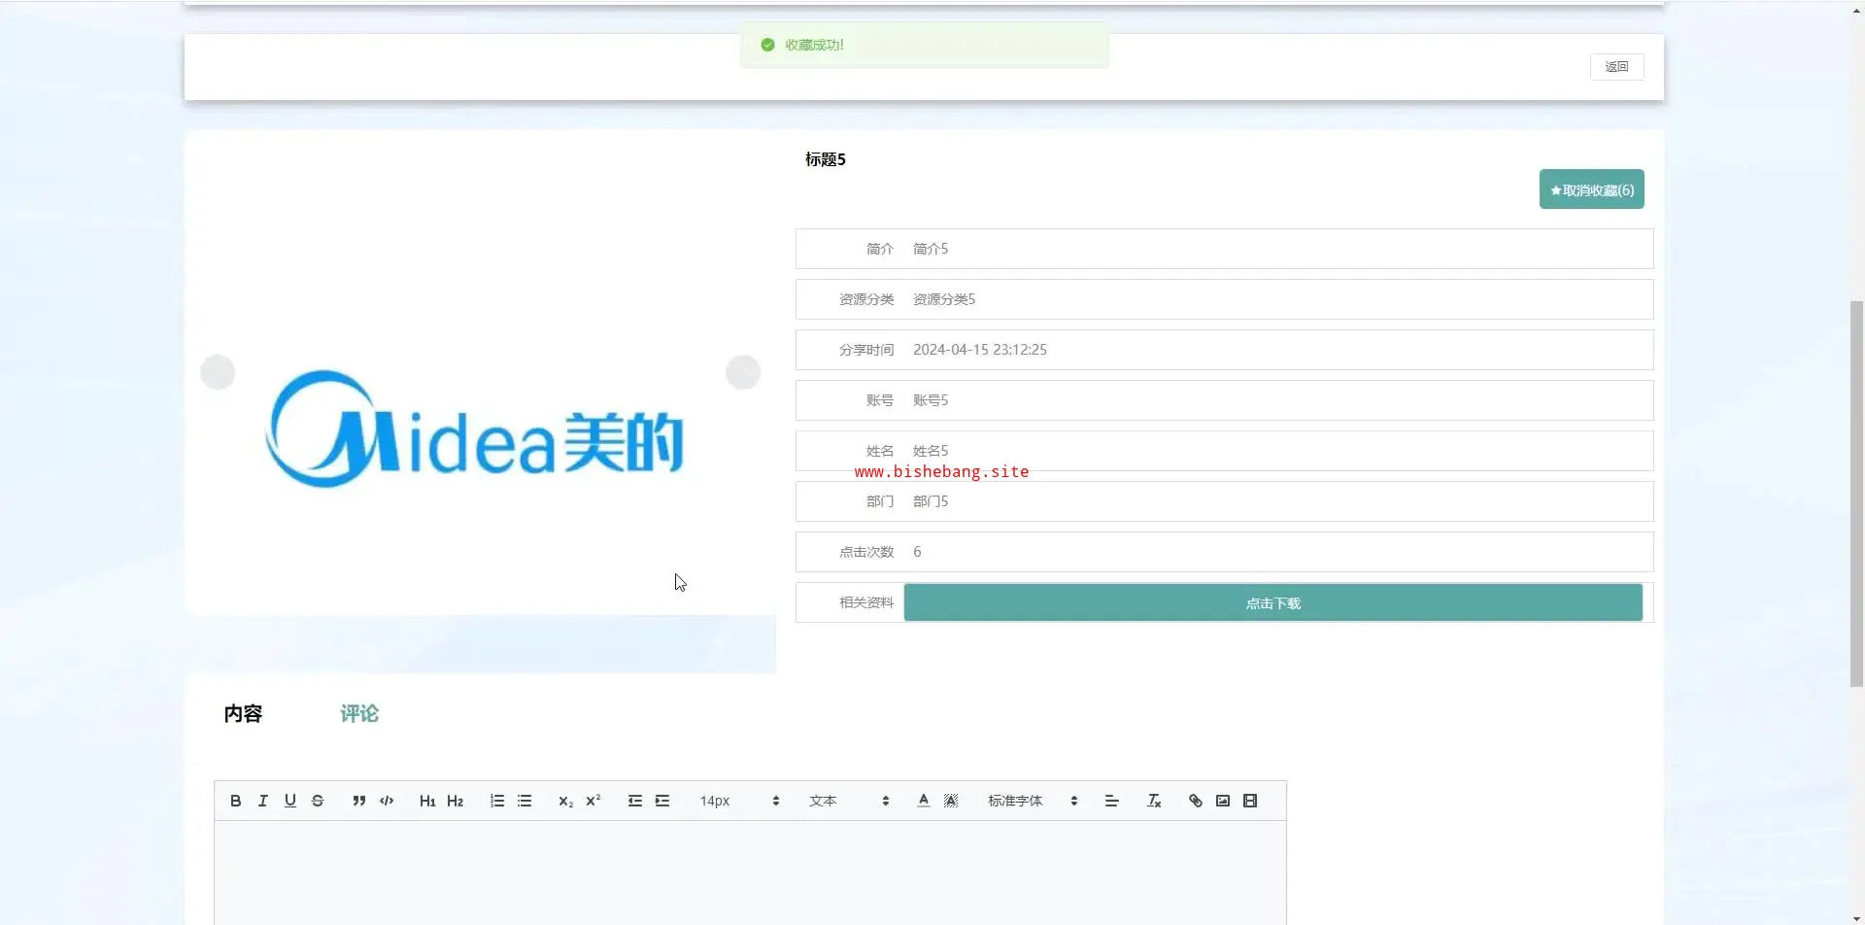Go to the previous carousel image
1865x925 pixels.
coord(218,372)
